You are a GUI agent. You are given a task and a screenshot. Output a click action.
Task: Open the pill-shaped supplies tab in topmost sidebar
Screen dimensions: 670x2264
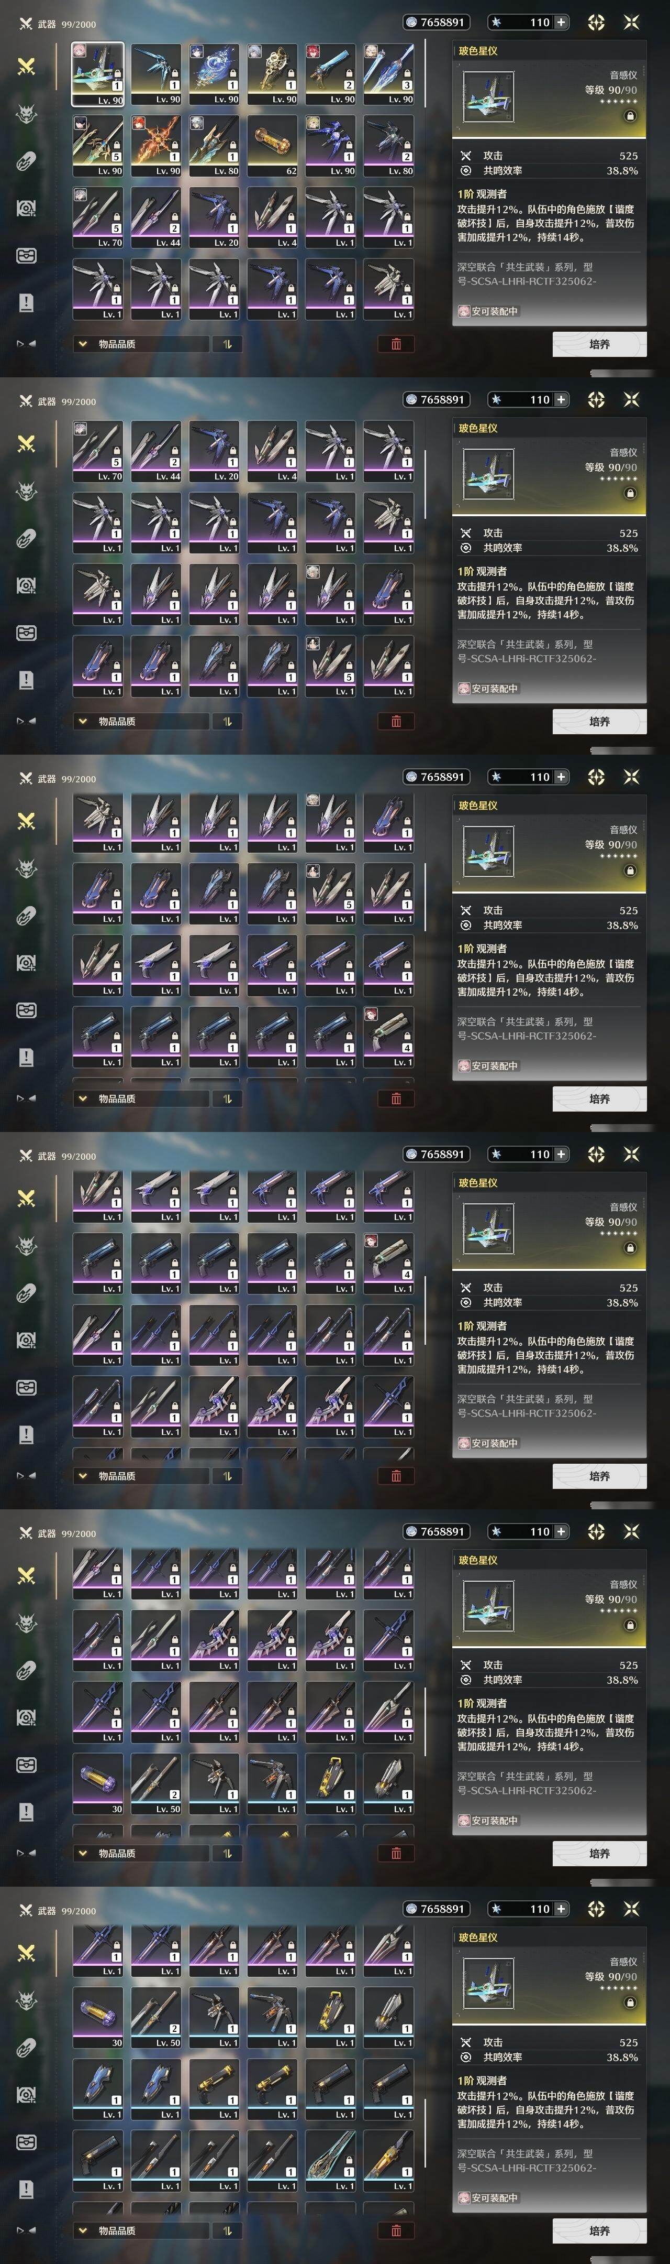[x=26, y=161]
